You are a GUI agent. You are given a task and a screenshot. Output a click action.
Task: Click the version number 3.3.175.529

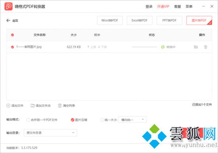[x=29, y=148]
